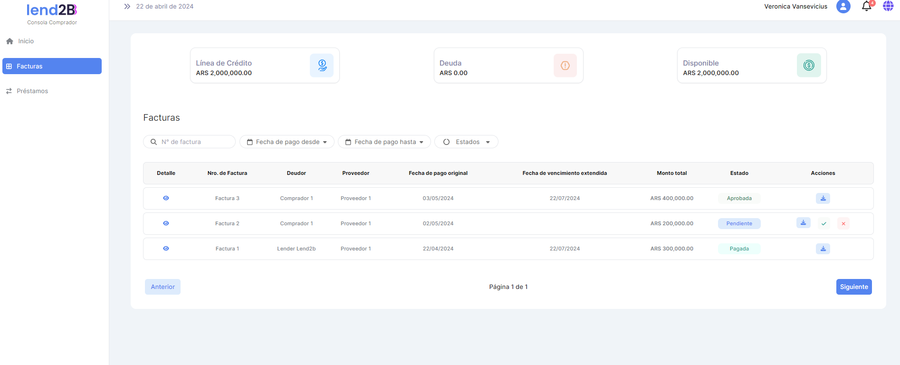
Task: Click the Anterior page button
Action: pyautogui.click(x=163, y=287)
